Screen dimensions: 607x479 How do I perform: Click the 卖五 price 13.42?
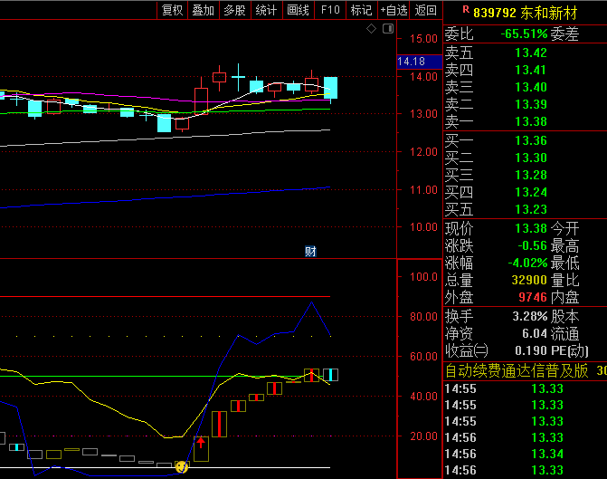click(531, 53)
